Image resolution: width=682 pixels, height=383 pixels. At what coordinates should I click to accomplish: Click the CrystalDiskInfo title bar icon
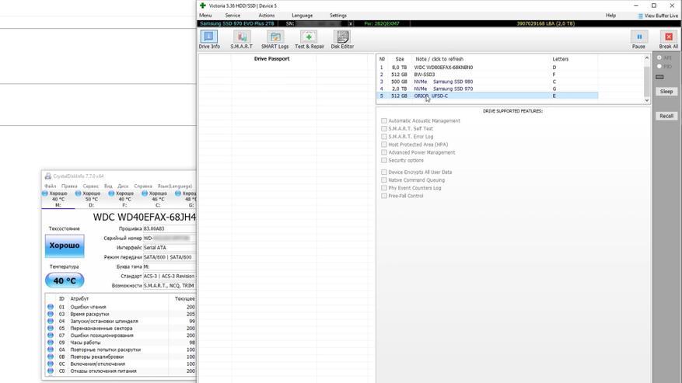tap(48, 176)
